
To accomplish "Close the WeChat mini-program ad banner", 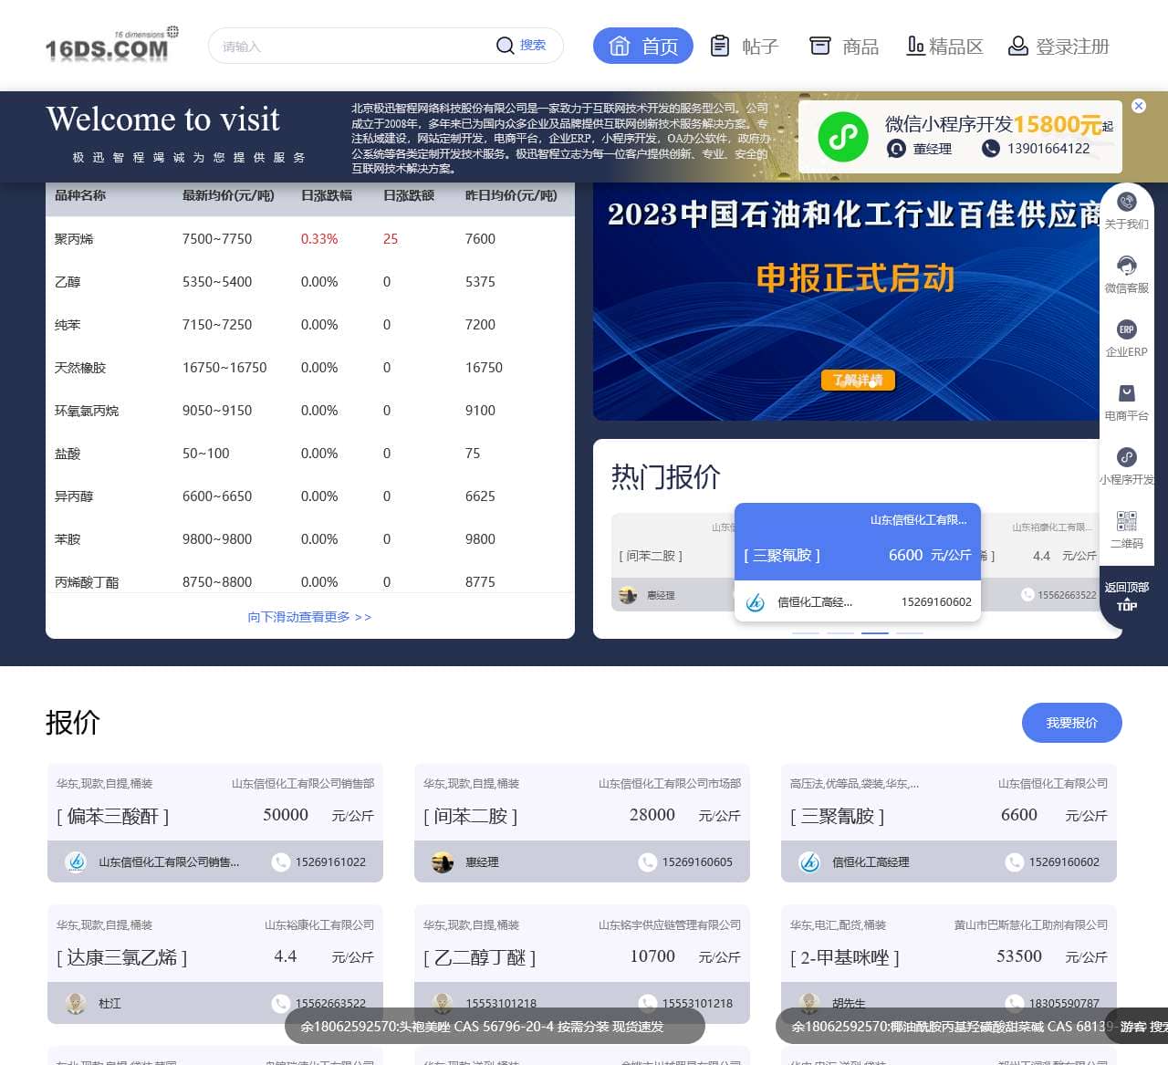I will click(x=1139, y=106).
